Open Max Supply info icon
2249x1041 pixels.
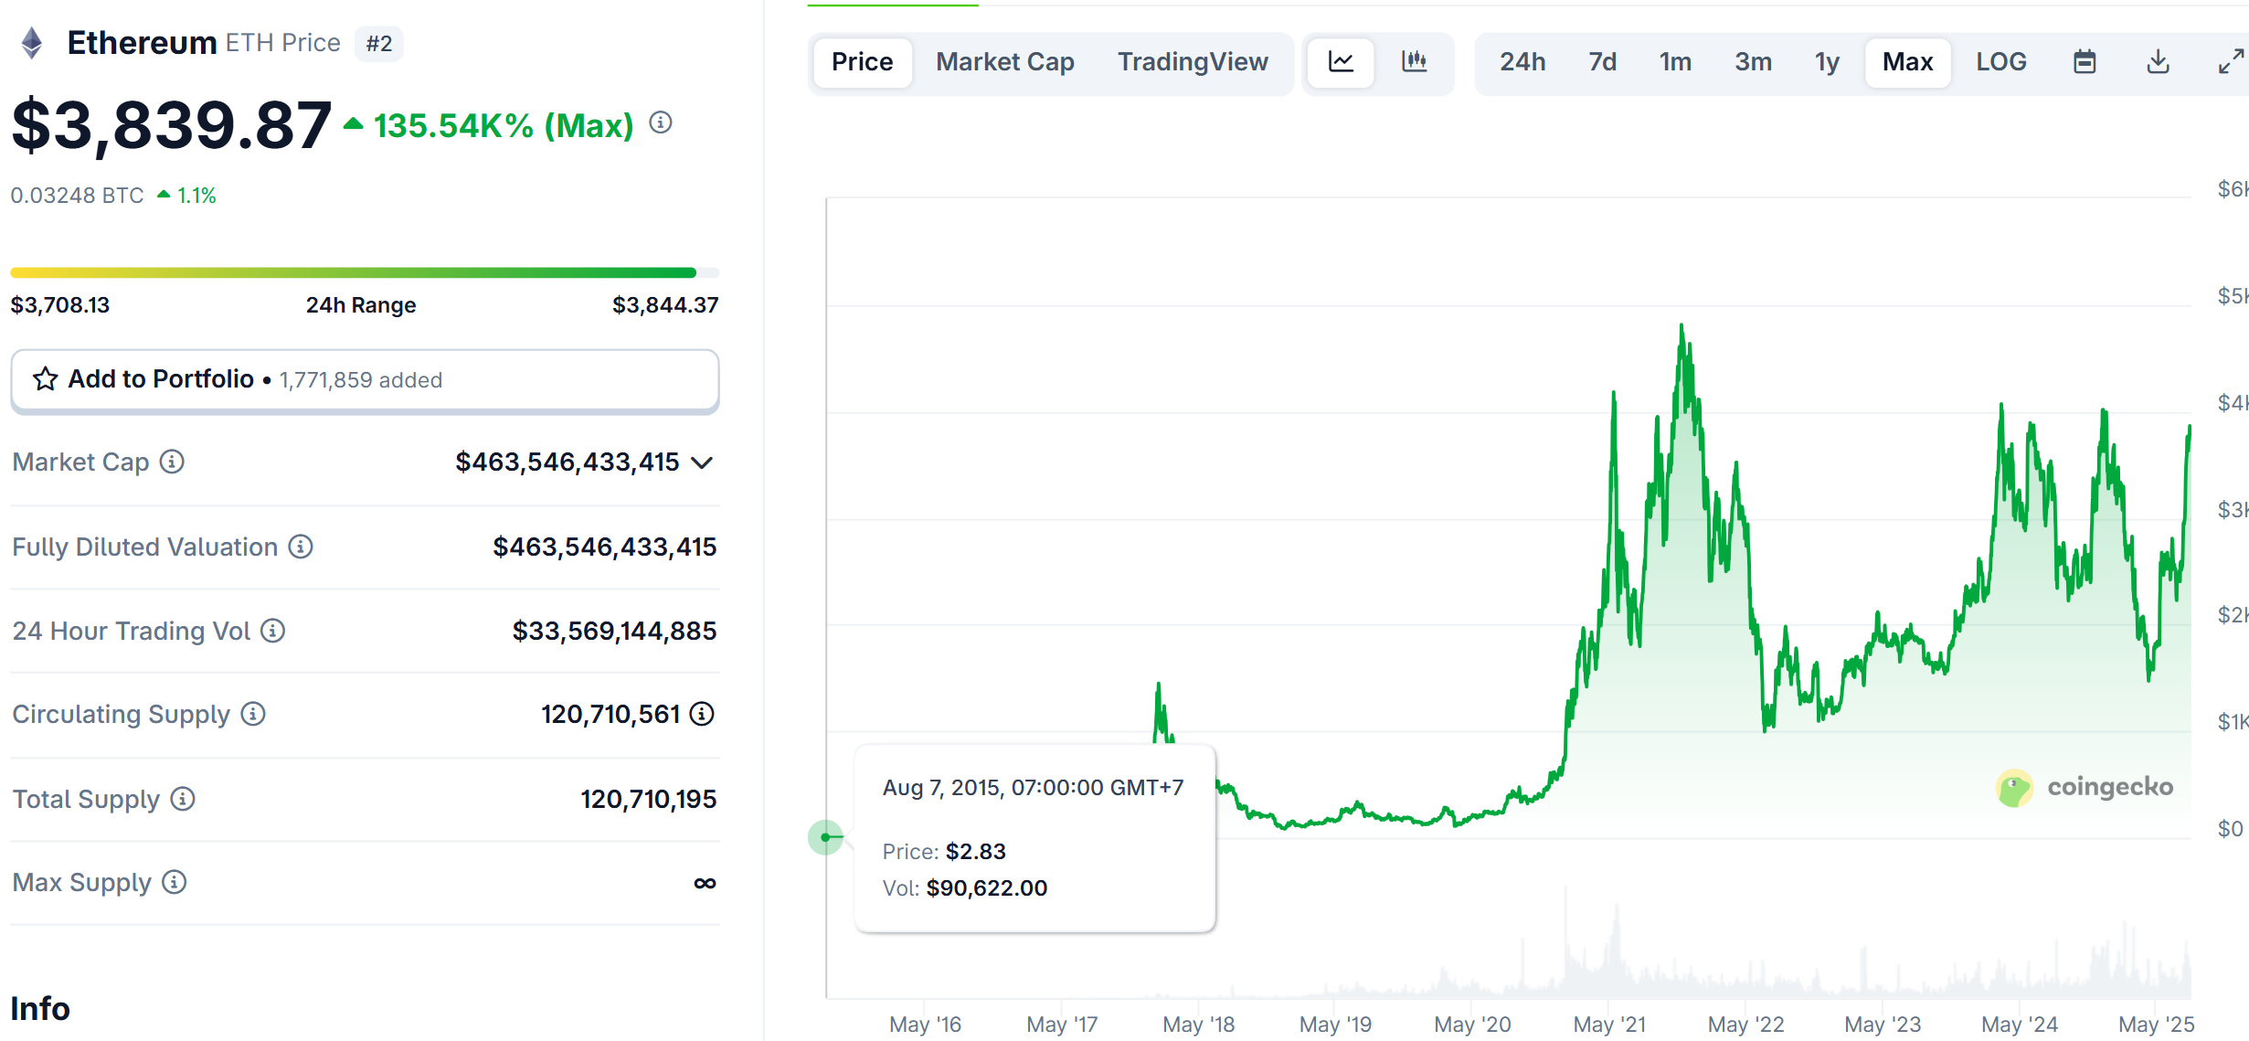tap(174, 882)
